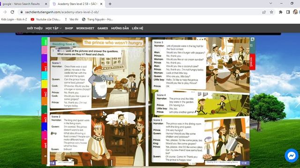Click the story title 'The prince who wasn't hungry'

click(113, 42)
